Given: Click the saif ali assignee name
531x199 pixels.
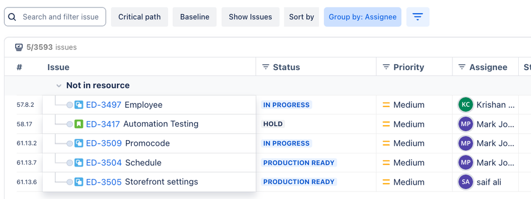Looking at the screenshot, I should pos(489,182).
